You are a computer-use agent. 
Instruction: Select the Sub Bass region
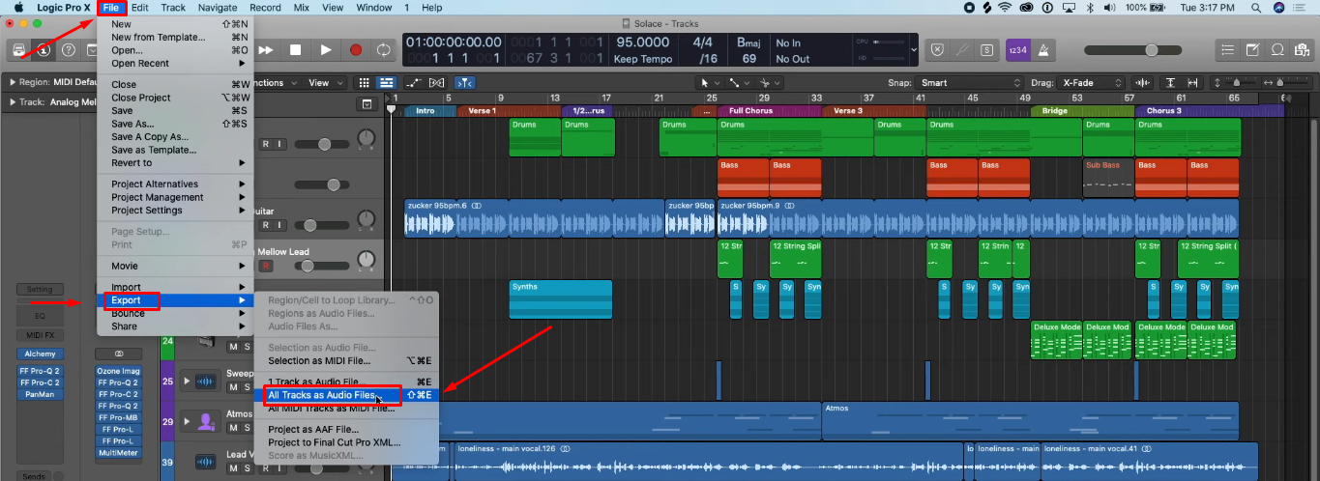[1108, 179]
